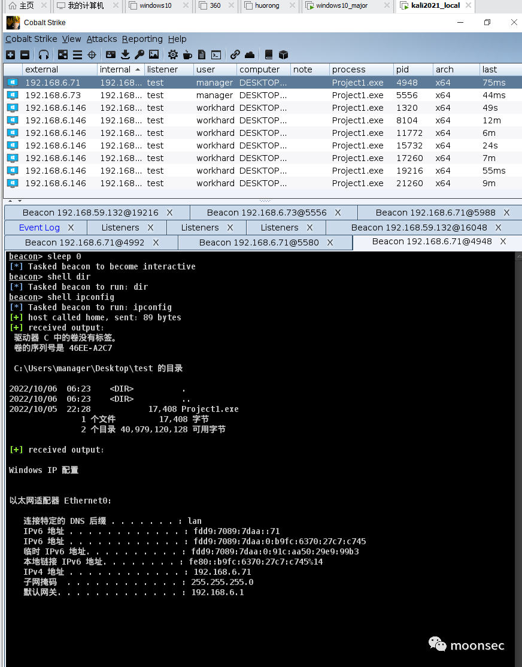The image size is (522, 667).
Task: Click the cloud Manage Web Server icon
Action: [x=250, y=54]
